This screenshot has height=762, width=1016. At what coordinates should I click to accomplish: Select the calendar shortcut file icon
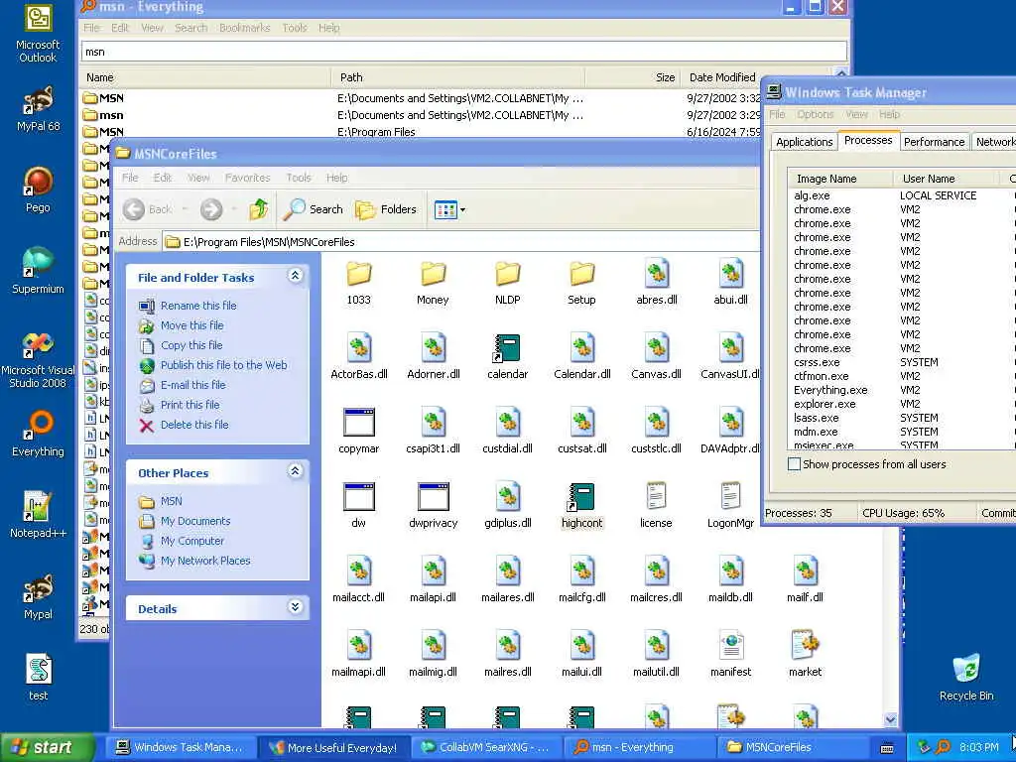click(507, 357)
